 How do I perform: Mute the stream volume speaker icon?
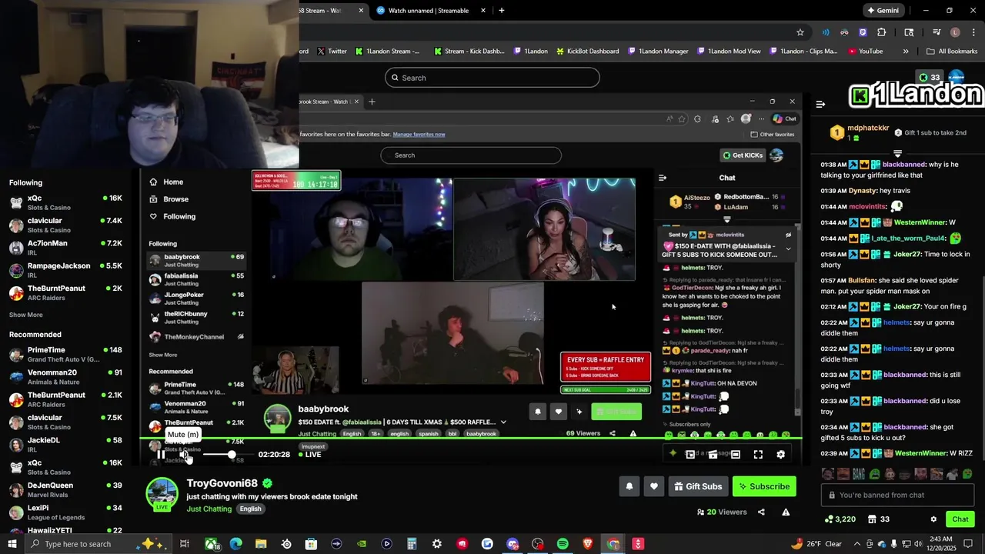point(185,455)
